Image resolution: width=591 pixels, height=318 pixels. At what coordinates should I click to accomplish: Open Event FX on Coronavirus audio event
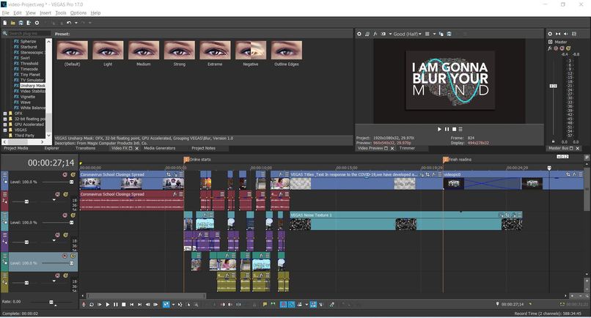(175, 194)
